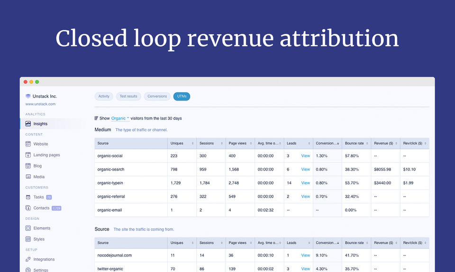Switch to the Test results tab
This screenshot has width=455, height=272.
pyautogui.click(x=128, y=97)
